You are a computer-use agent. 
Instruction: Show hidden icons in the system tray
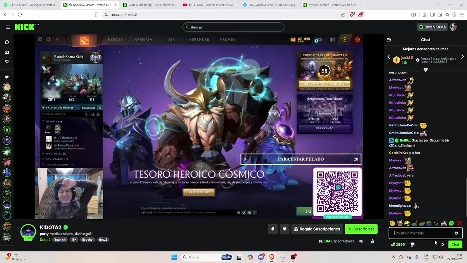(x=393, y=257)
